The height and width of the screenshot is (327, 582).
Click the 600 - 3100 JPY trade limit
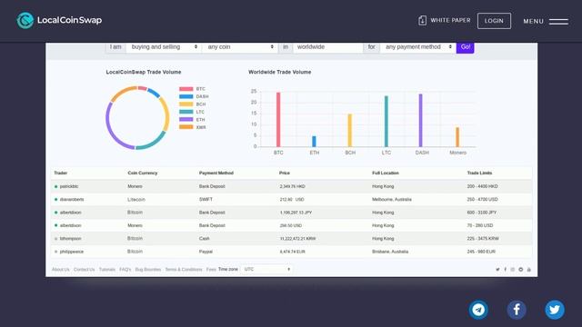pos(482,213)
